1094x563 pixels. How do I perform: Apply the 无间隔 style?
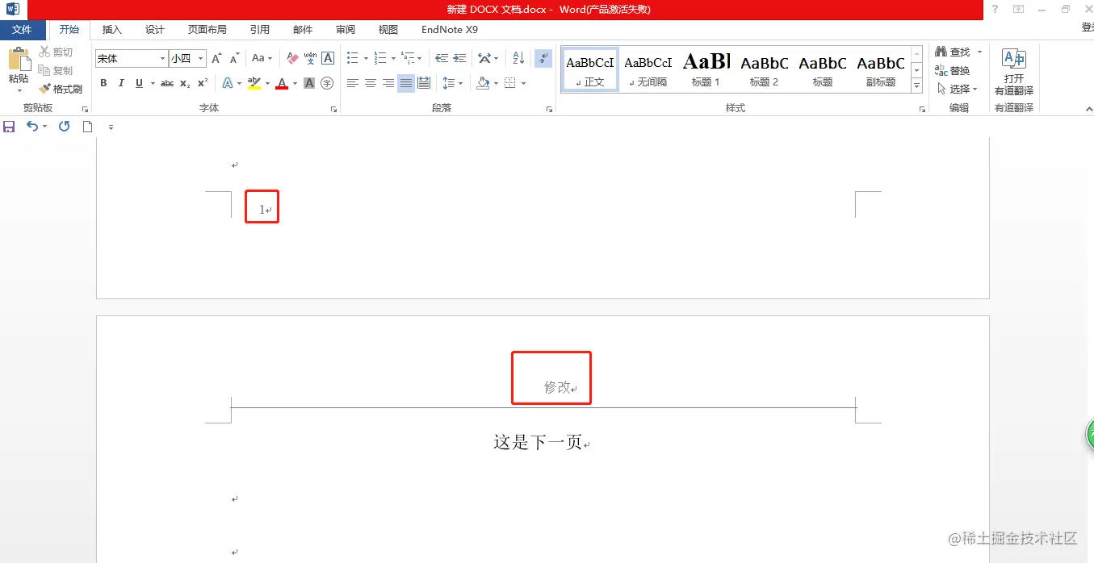pyautogui.click(x=648, y=69)
